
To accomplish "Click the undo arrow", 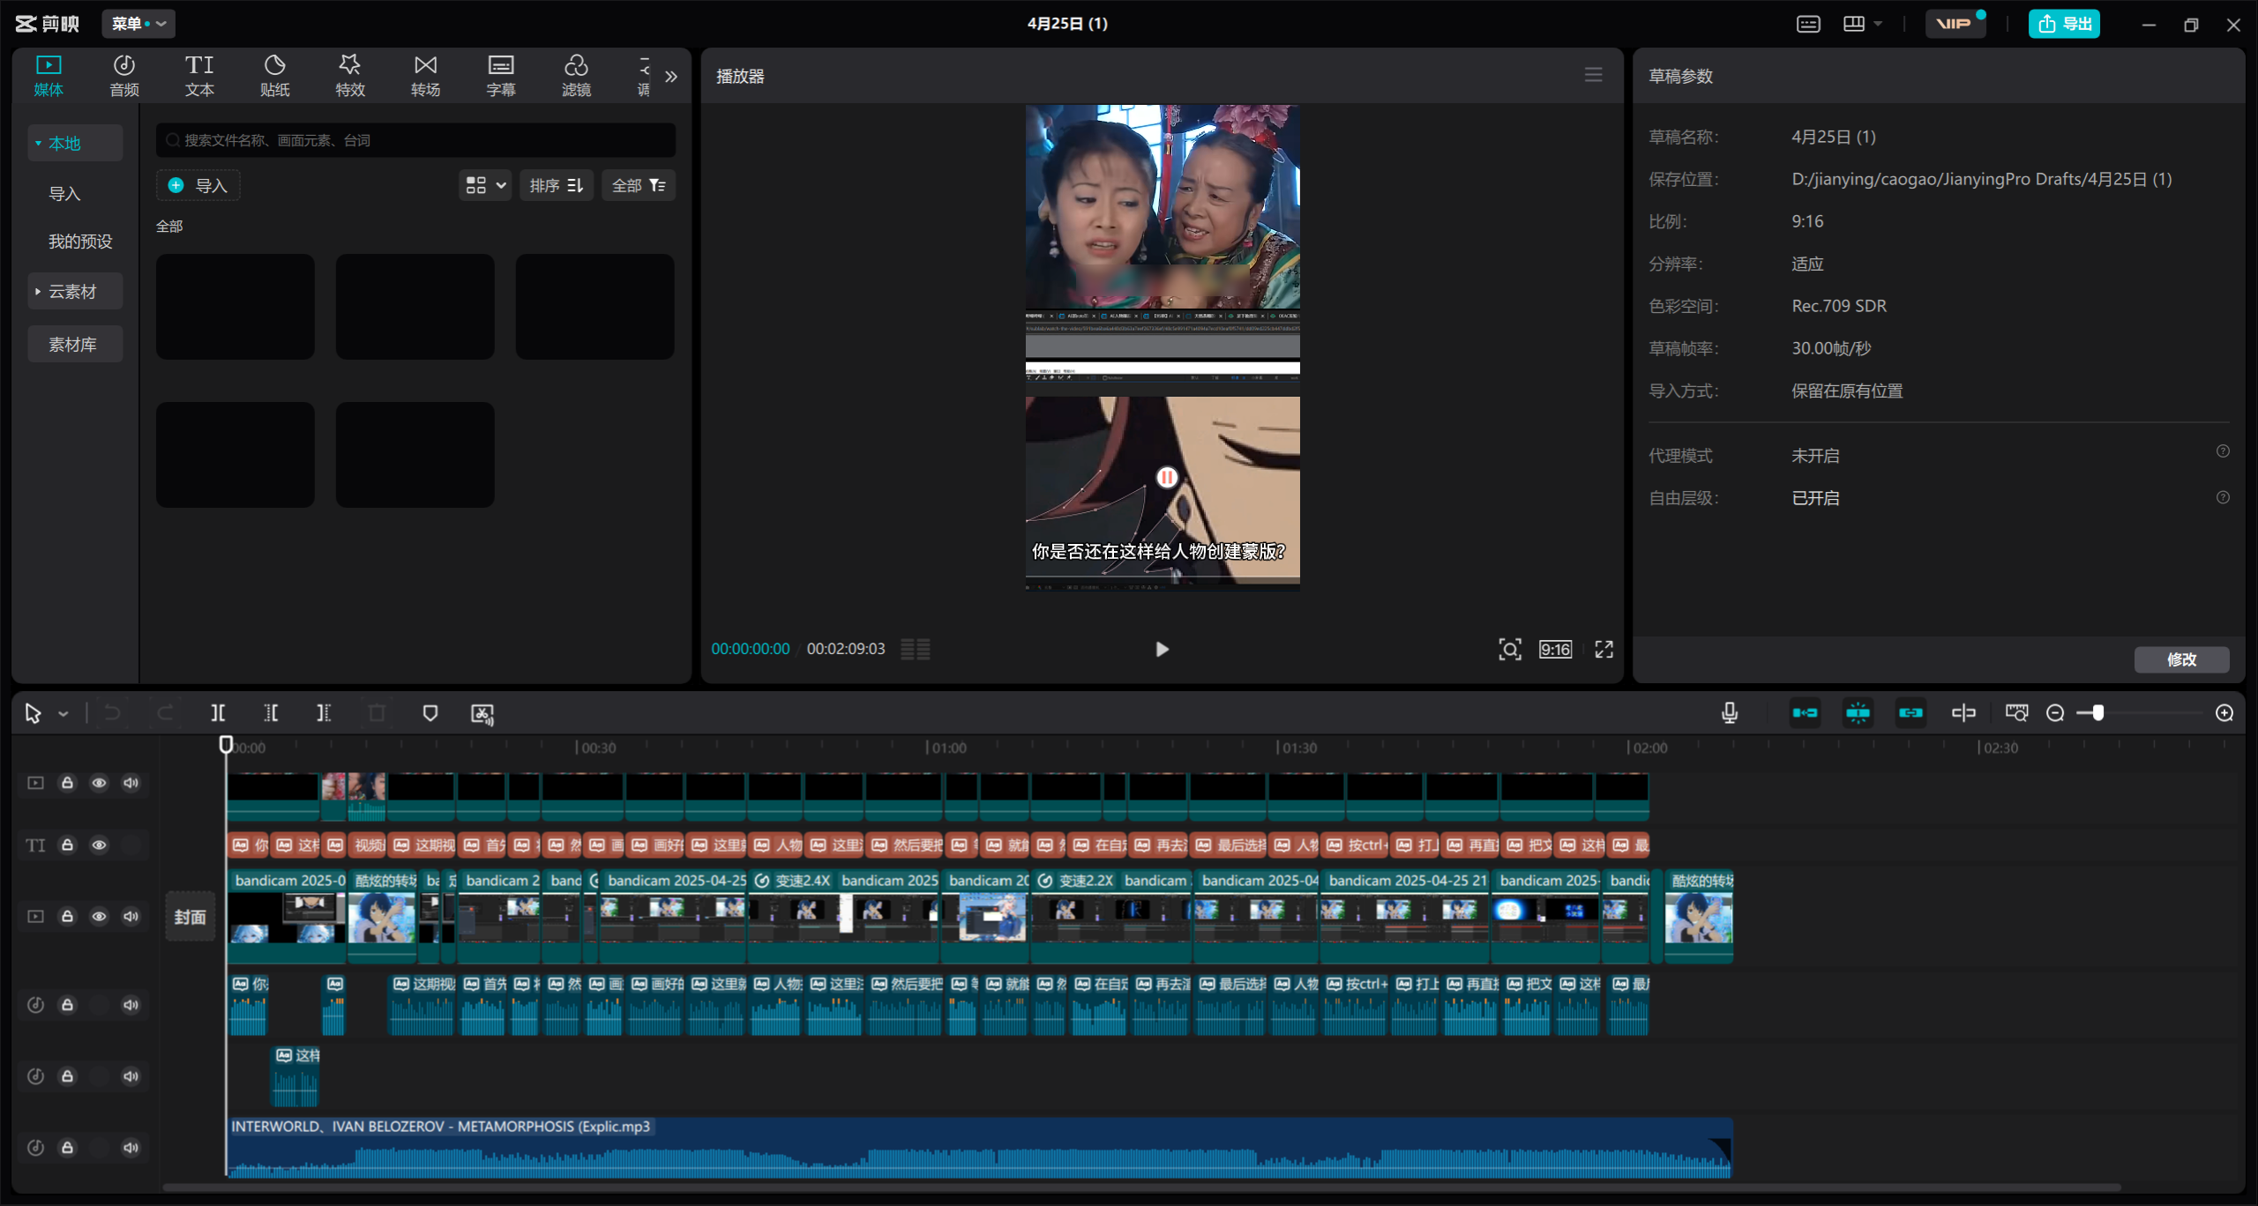I will click(x=112, y=713).
